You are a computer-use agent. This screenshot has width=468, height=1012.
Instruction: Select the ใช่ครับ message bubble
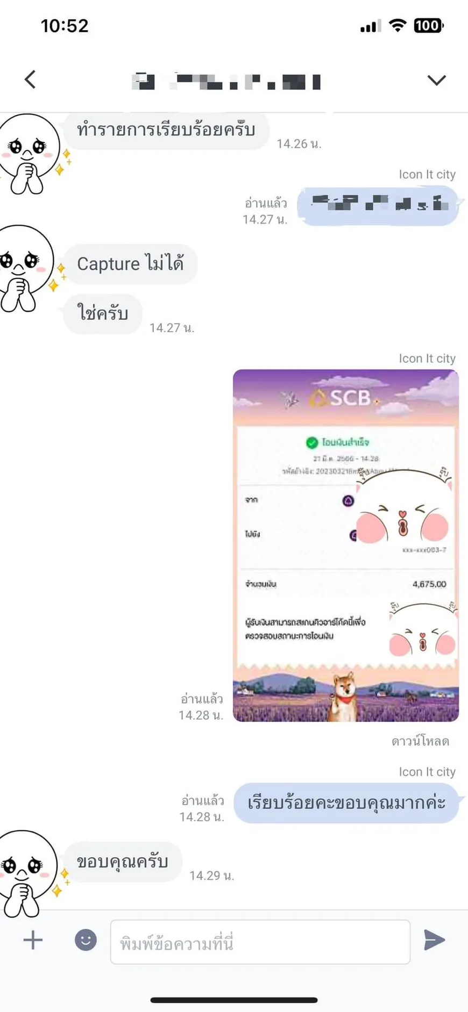[103, 313]
